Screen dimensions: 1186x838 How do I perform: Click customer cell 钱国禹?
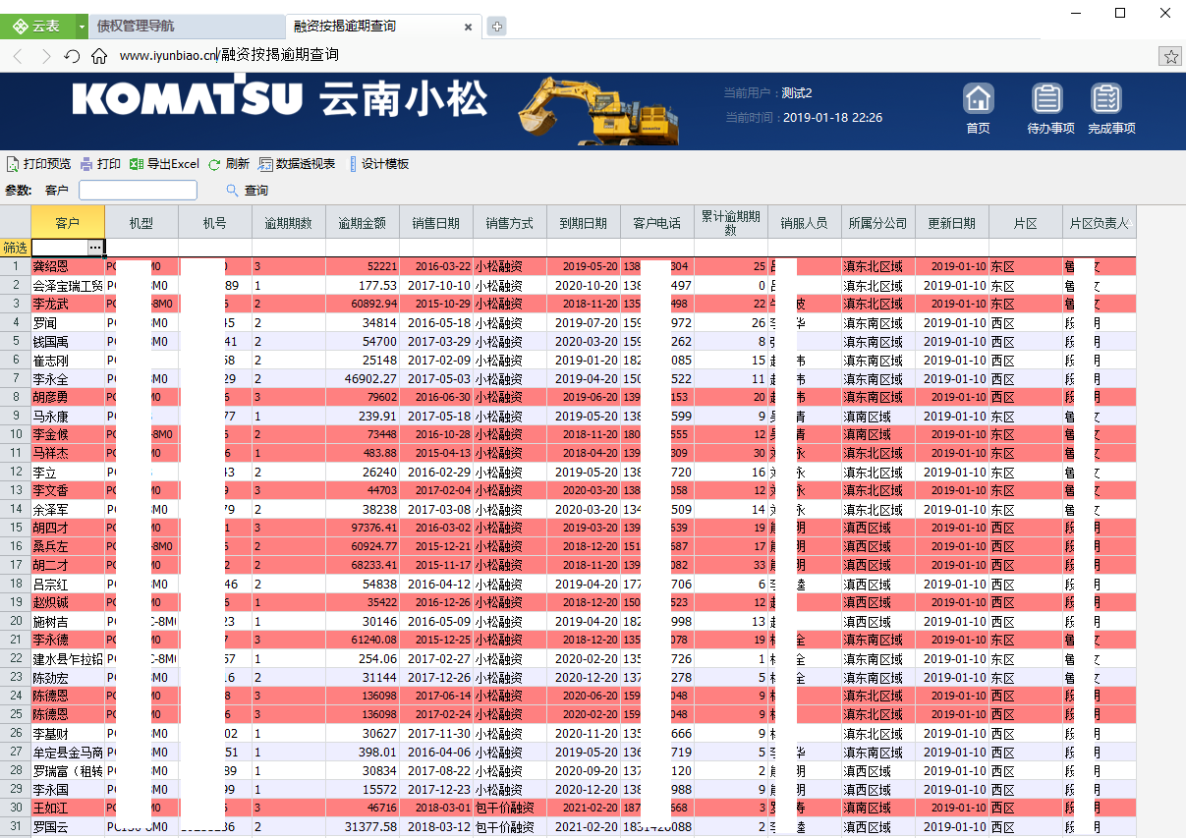[68, 341]
